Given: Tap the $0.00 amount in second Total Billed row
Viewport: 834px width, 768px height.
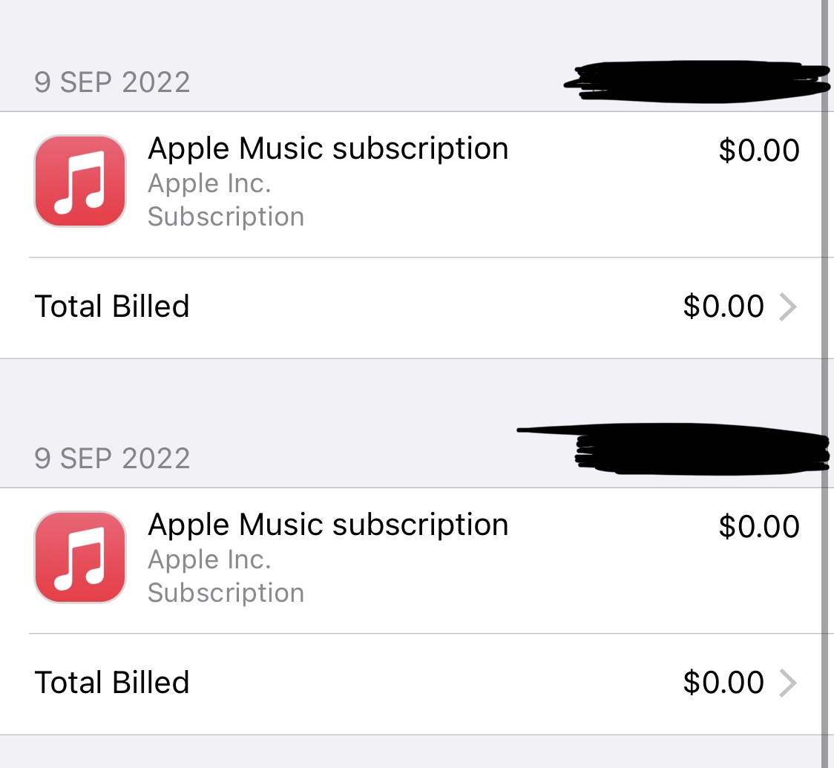Looking at the screenshot, I should pyautogui.click(x=723, y=683).
